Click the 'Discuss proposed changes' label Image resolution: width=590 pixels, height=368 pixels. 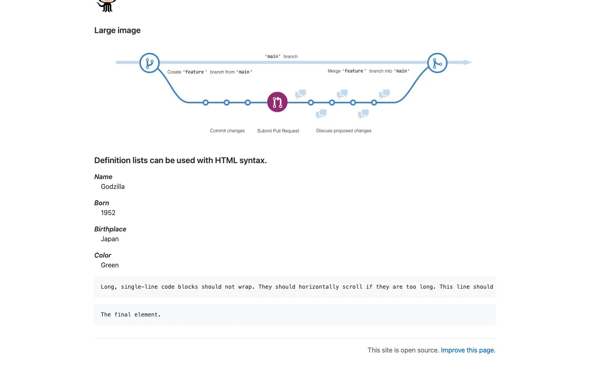point(344,131)
